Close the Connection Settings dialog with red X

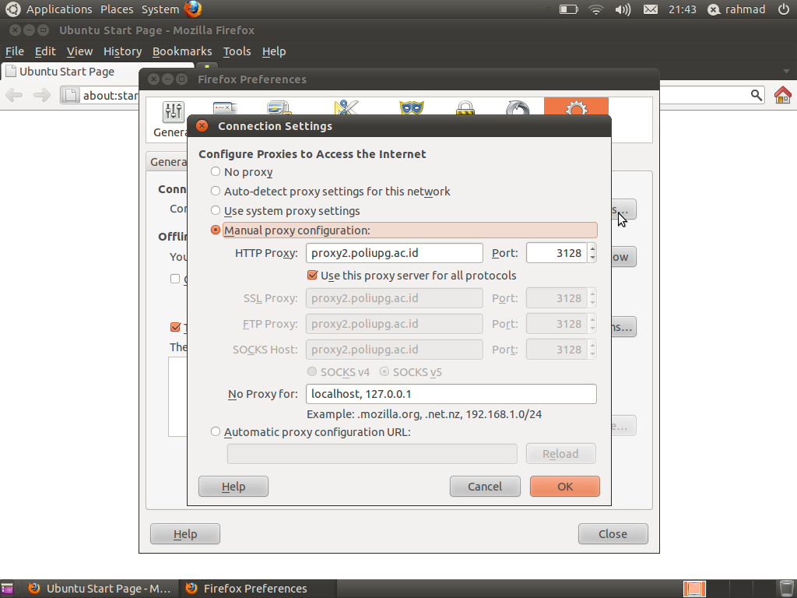(202, 126)
